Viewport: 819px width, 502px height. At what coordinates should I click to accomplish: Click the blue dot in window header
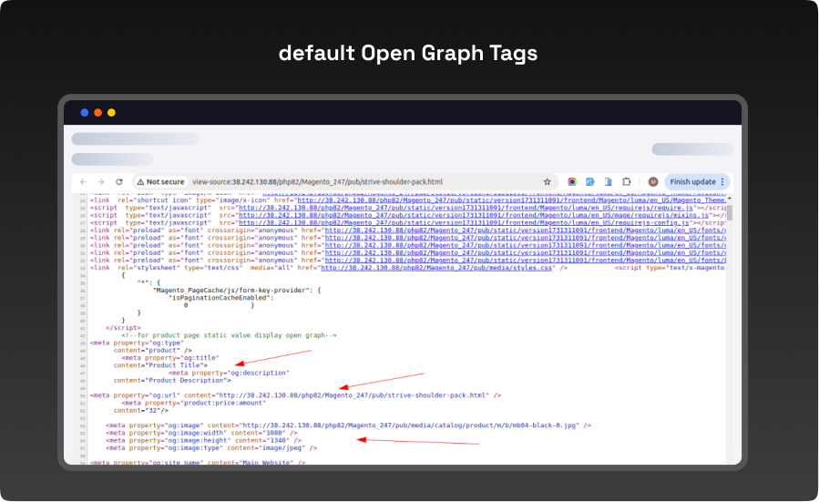[85, 112]
